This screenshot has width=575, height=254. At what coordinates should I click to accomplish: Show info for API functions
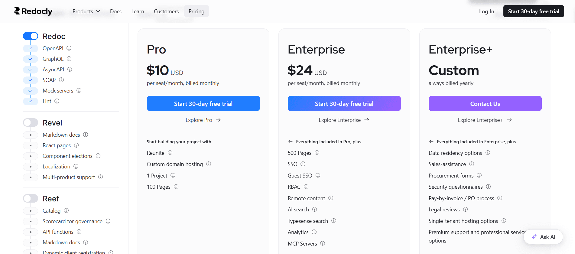click(79, 232)
